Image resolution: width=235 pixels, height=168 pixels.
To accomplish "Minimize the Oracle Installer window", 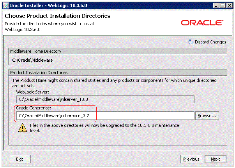I will coord(216,5).
